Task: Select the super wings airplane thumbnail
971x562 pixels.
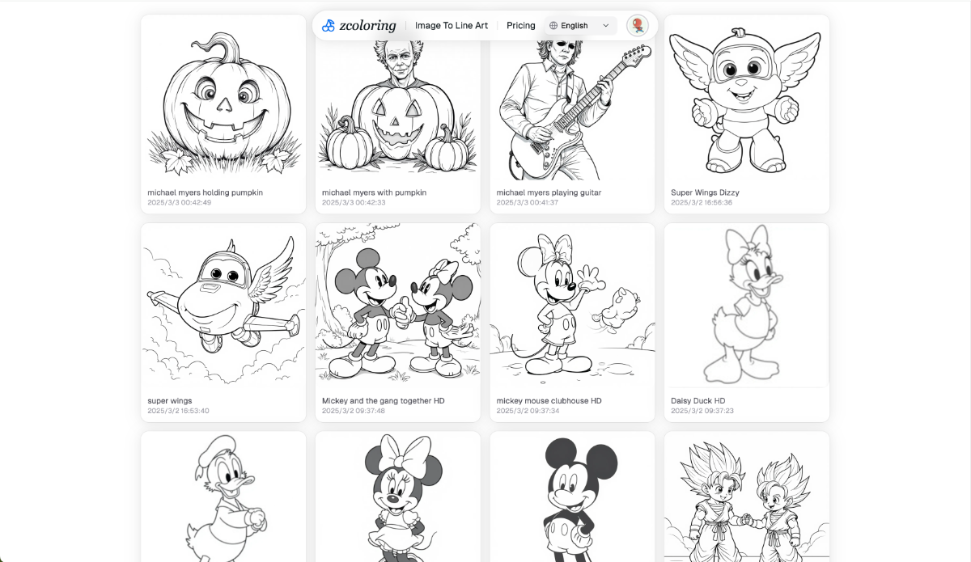Action: [x=223, y=306]
